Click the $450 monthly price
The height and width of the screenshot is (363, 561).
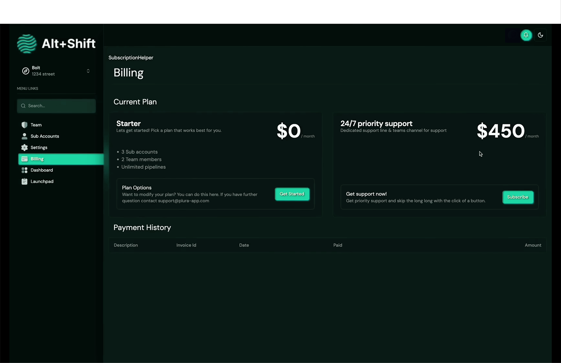501,131
